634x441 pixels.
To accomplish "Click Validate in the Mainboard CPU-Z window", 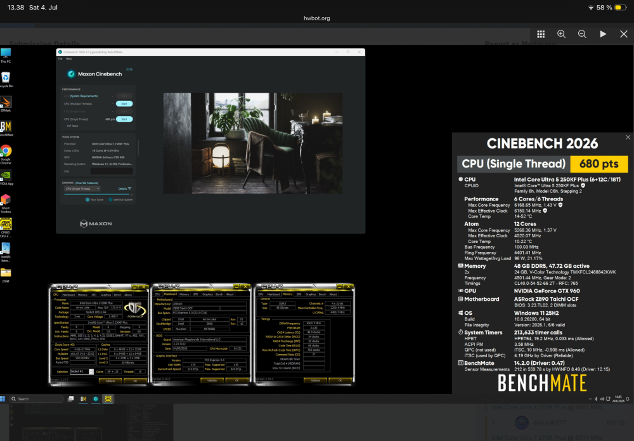I will coord(212,380).
